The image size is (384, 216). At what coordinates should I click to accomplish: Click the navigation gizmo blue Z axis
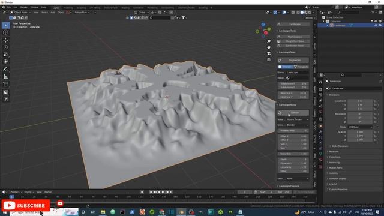[263, 25]
